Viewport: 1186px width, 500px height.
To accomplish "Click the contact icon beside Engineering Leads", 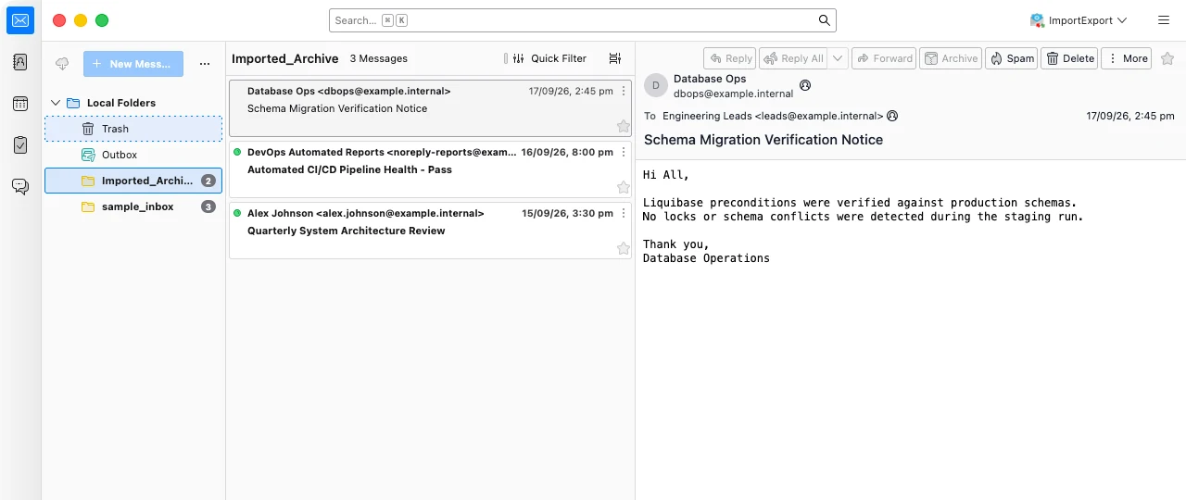I will [x=892, y=117].
